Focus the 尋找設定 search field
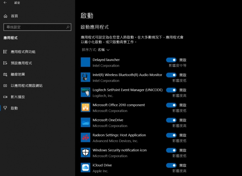The height and width of the screenshot is (176, 242). 37,27
